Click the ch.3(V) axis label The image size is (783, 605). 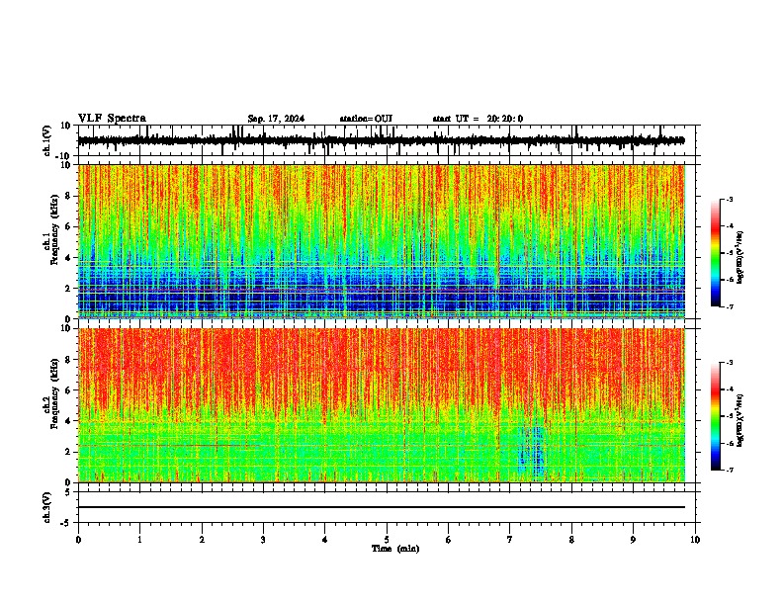coord(47,507)
